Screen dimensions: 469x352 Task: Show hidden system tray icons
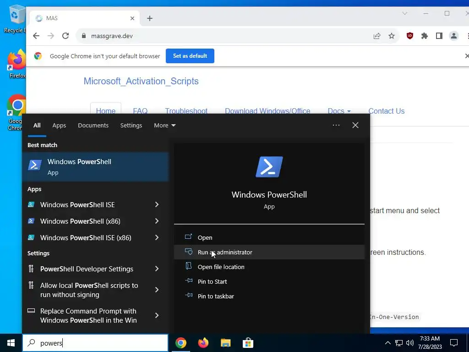[387, 343]
